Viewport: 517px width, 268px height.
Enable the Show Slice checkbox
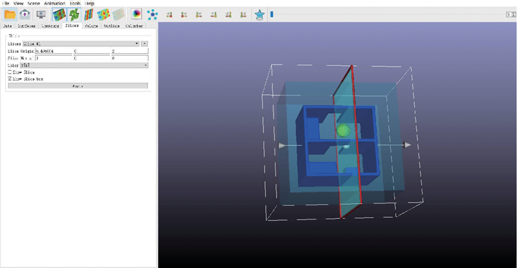[x=10, y=72]
